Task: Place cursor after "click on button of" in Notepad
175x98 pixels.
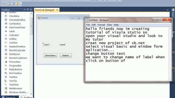Action: (x=126, y=61)
